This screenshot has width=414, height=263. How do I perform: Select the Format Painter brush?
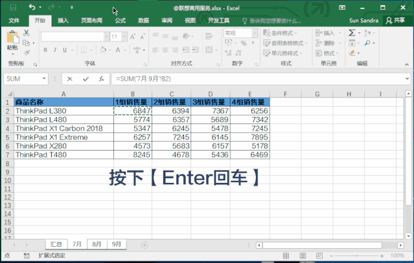click(26, 53)
